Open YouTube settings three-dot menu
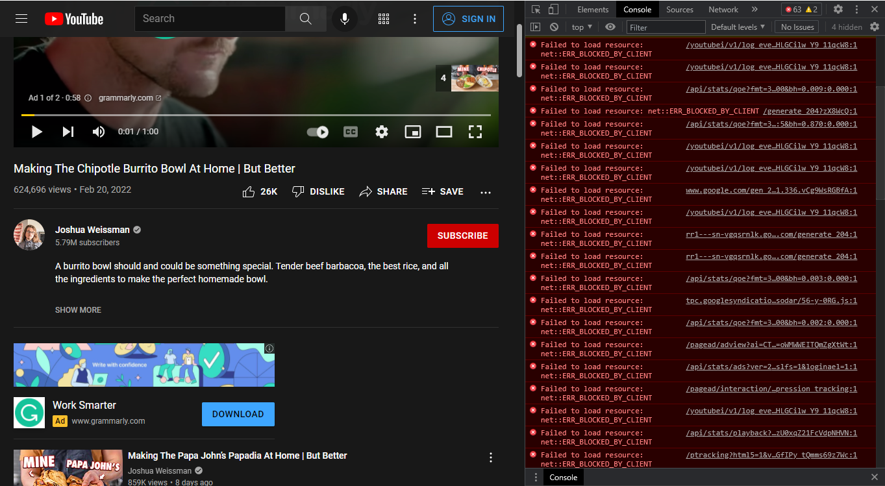The height and width of the screenshot is (486, 885). coord(415,19)
